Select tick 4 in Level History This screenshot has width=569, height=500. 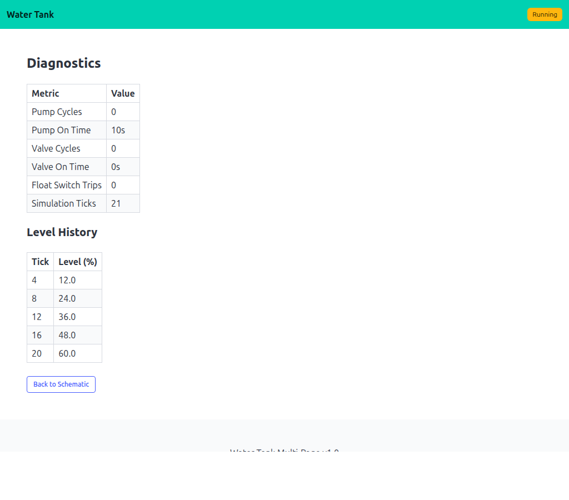[x=34, y=280]
